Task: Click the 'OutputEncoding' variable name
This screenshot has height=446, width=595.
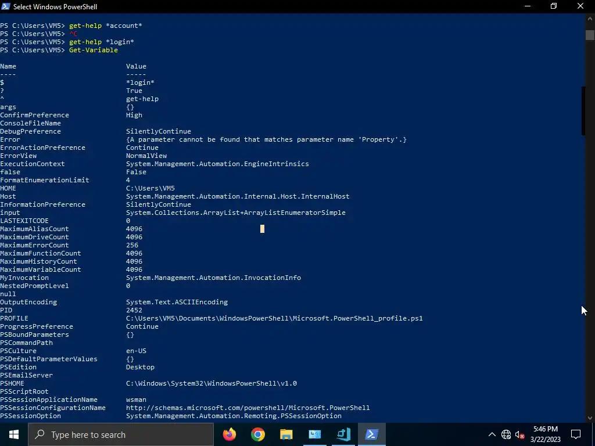Action: (x=28, y=302)
